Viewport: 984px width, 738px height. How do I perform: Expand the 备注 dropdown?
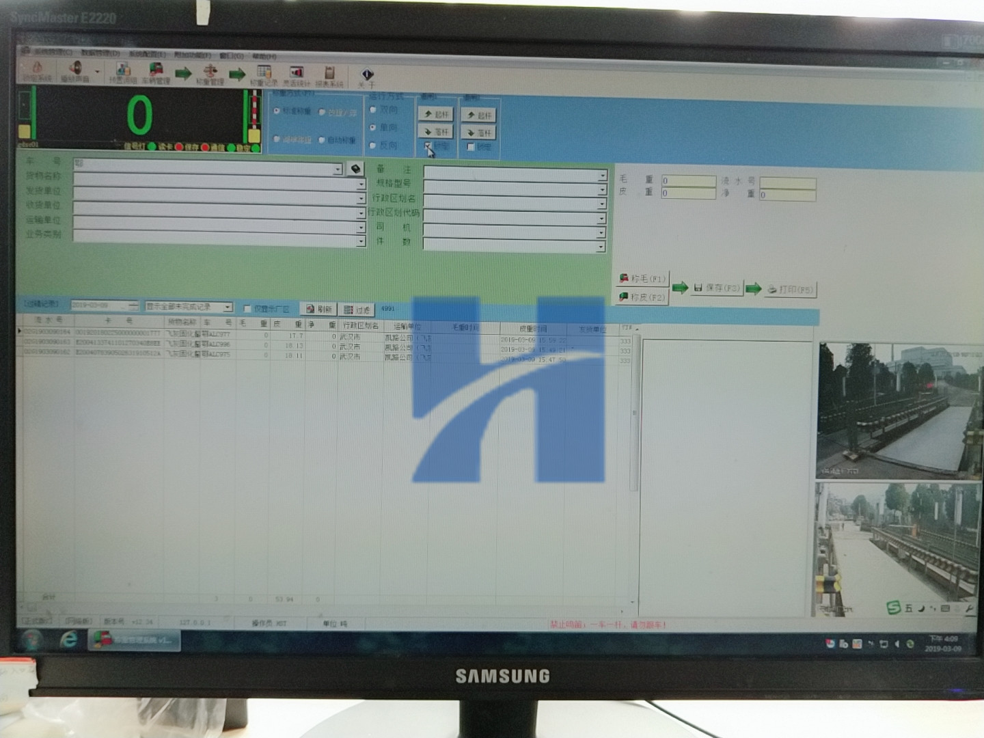pyautogui.click(x=601, y=175)
